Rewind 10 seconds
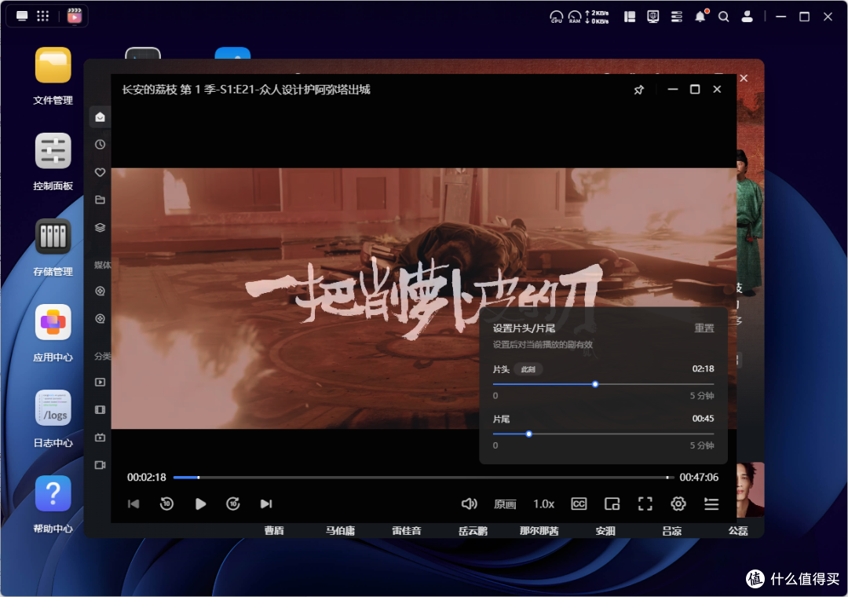The image size is (848, 597). pos(166,504)
